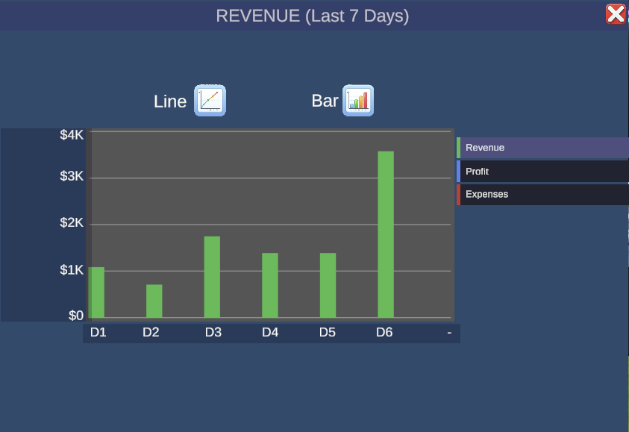Click the shortest bar for D2
This screenshot has height=432, width=629.
tap(154, 301)
